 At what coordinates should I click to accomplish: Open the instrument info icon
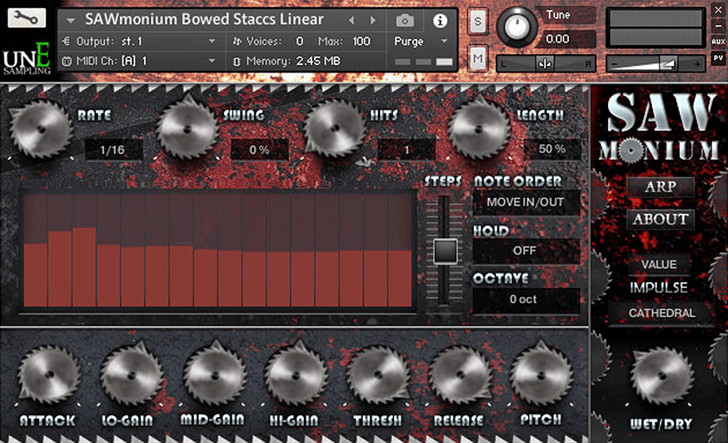441,21
